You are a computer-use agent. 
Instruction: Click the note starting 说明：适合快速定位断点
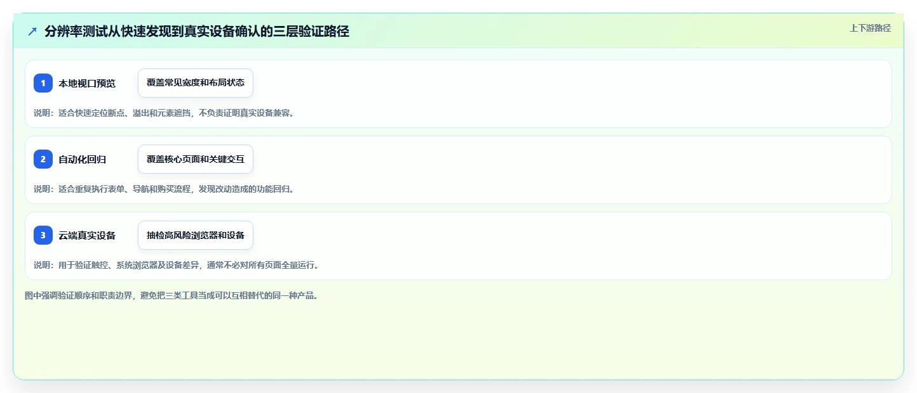click(x=164, y=113)
